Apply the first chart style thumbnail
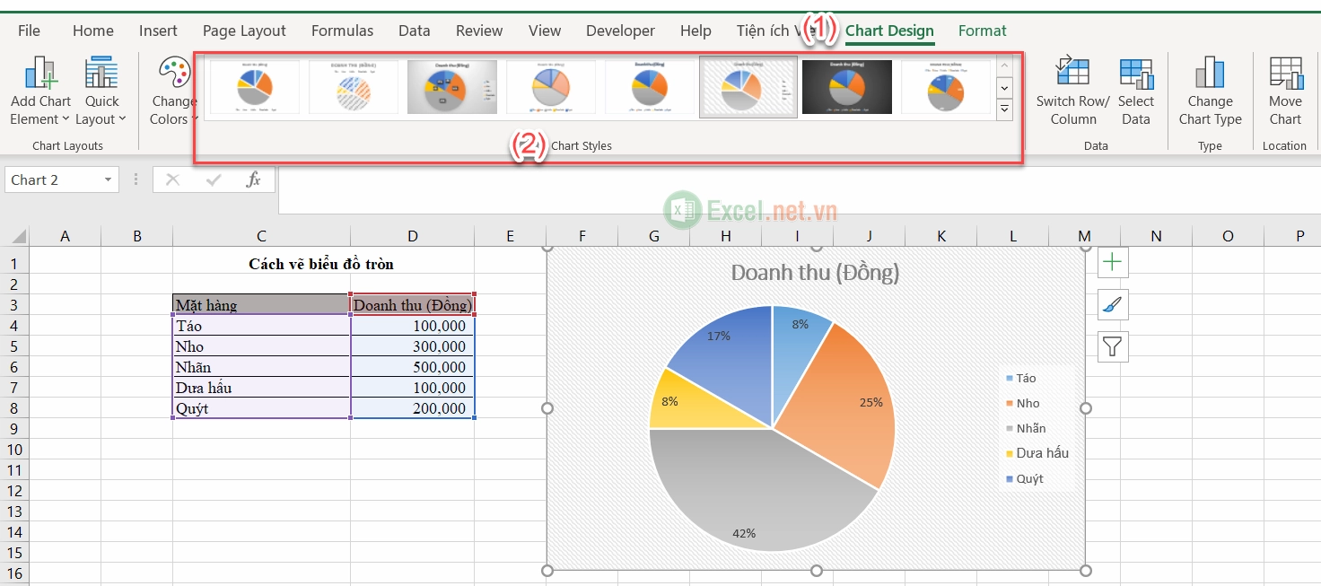Image resolution: width=1321 pixels, height=586 pixels. (255, 87)
